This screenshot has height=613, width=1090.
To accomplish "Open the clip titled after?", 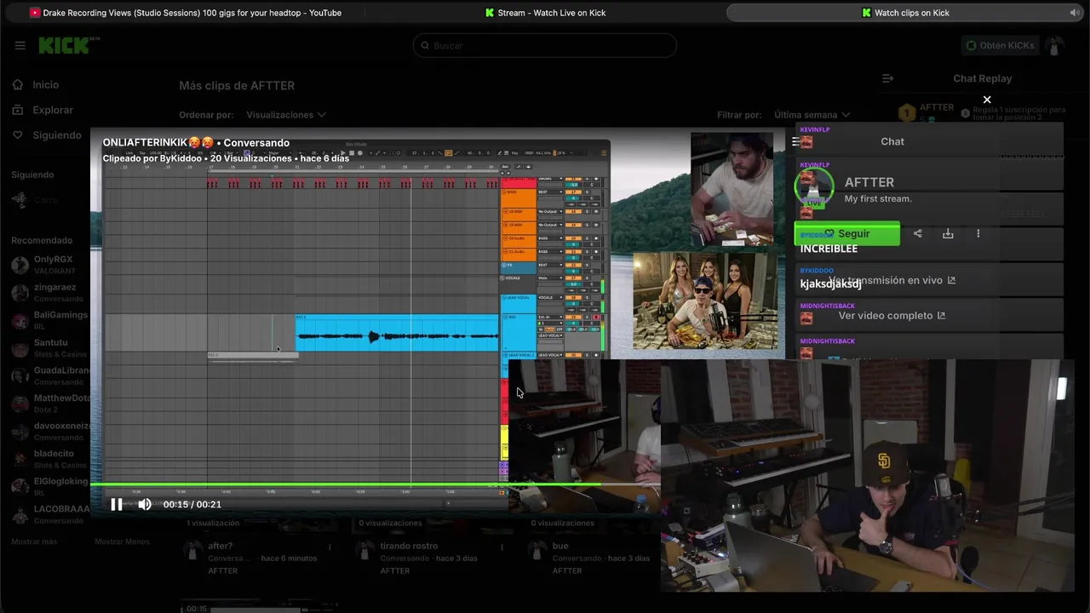I will [221, 546].
